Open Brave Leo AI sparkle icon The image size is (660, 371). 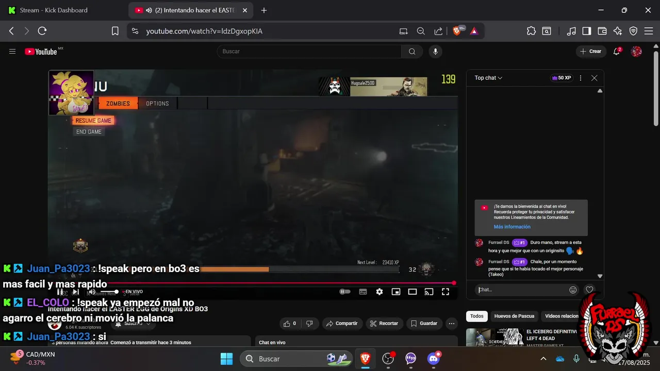point(618,31)
